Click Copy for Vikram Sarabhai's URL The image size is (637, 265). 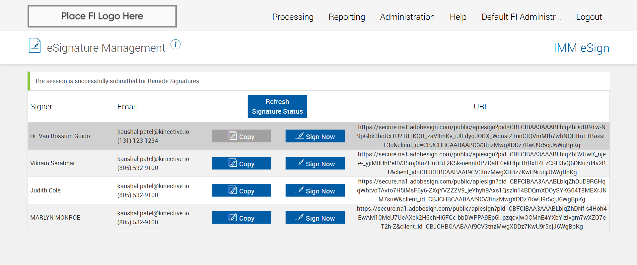[x=241, y=163]
